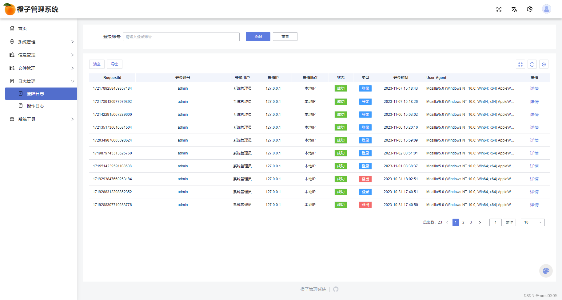Open 详情 for request 1721789258459357184
The image size is (562, 300).
click(534, 88)
